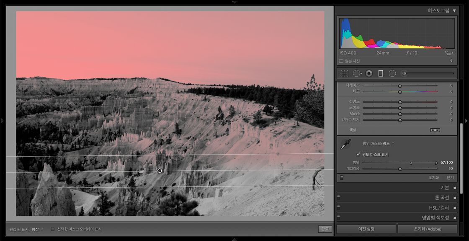Select the graduated filter pin on photo
469x241 pixels.
click(x=160, y=170)
